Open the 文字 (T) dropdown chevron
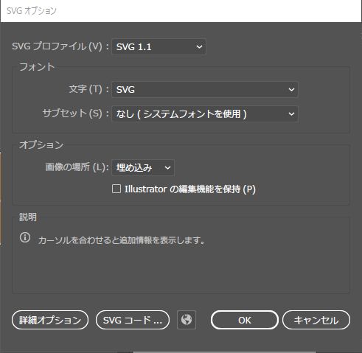This screenshot has width=362, height=353. tap(291, 90)
